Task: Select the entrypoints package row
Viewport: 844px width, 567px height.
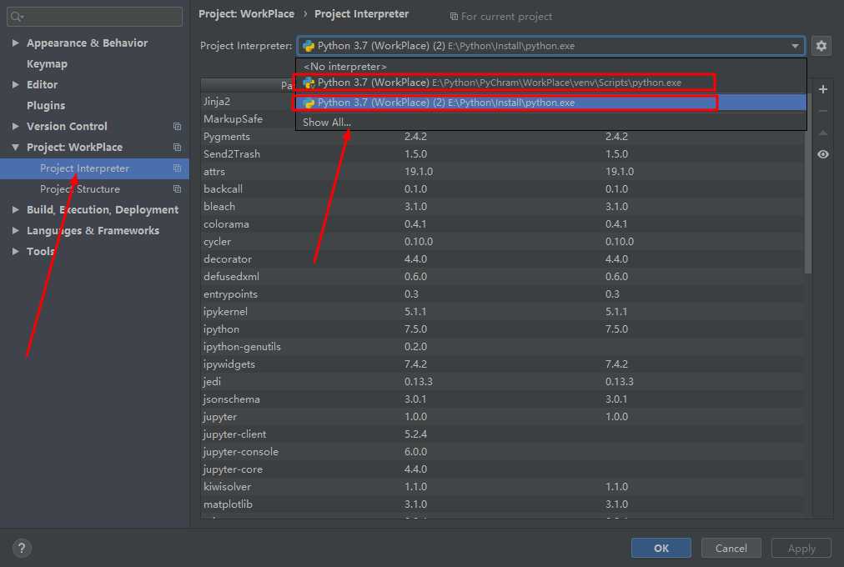Action: pos(503,294)
